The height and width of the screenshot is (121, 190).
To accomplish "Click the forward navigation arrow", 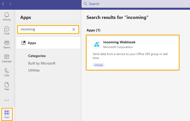I will 10,4.
